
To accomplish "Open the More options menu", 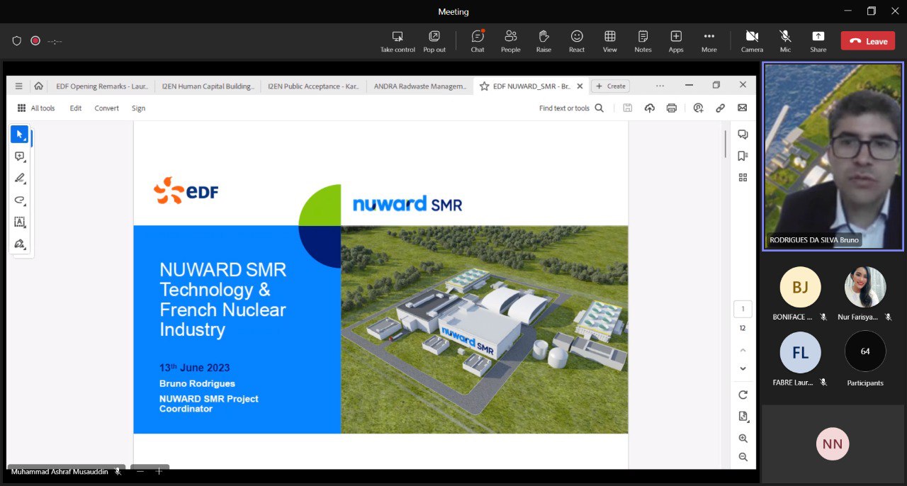I will [x=709, y=37].
